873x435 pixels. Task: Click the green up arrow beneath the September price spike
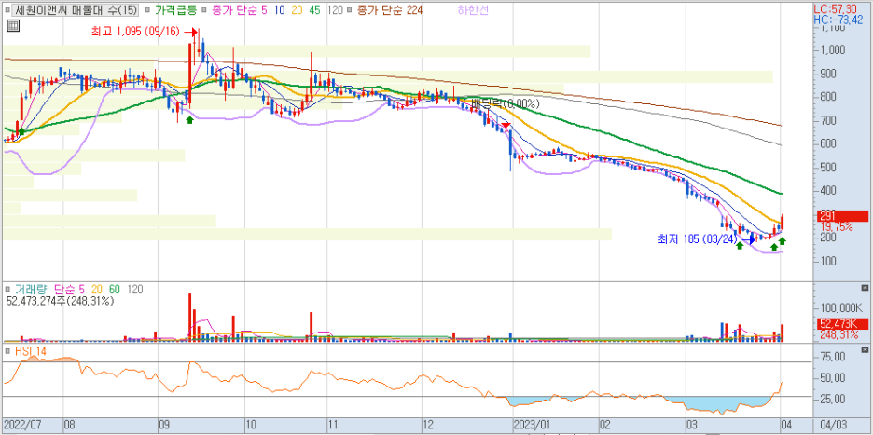[x=190, y=119]
